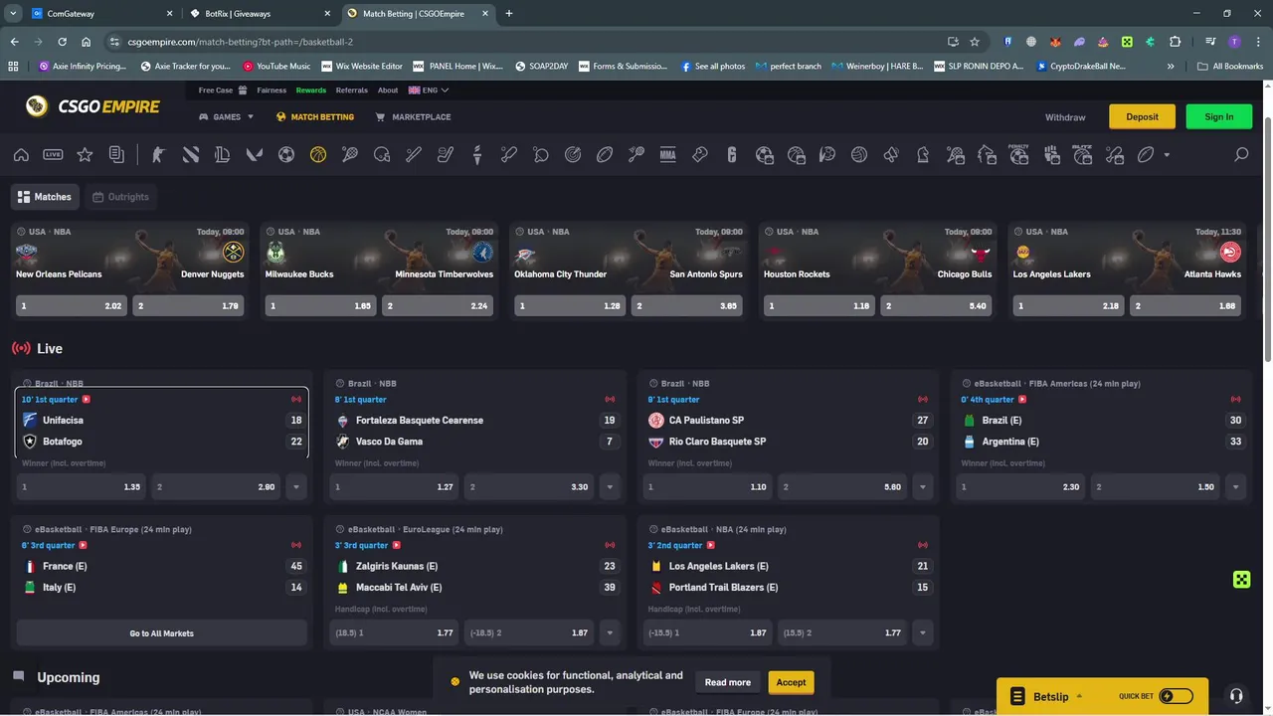Open YouTube Music bookmark
This screenshot has height=716, width=1273.
276,67
